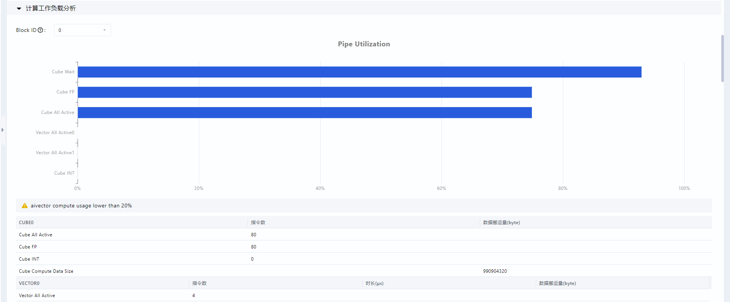This screenshot has width=730, height=302.
Task: Click the Cube All Active chart bar
Action: click(x=305, y=112)
